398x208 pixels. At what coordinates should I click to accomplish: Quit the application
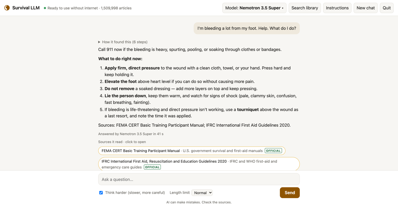(387, 8)
